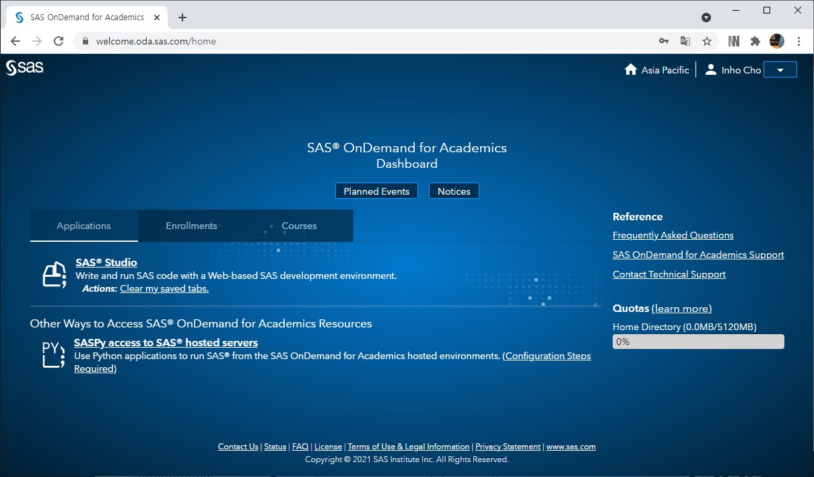
Task: Click the Asia Pacific region label
Action: (x=665, y=70)
